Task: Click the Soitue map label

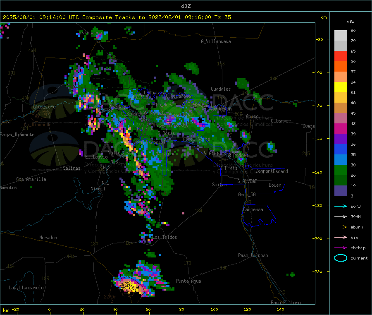Action: coord(219,185)
